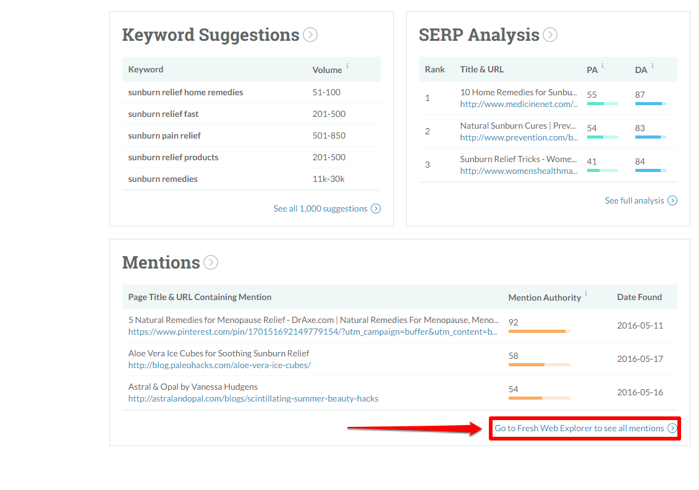Click 10 Home Remedies for Sunburn title

click(x=518, y=92)
